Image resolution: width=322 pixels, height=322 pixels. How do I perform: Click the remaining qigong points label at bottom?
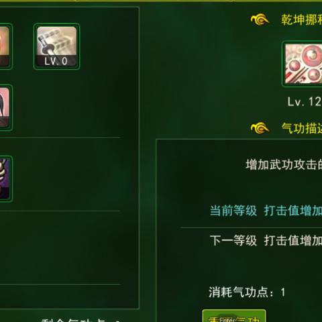tap(80, 320)
